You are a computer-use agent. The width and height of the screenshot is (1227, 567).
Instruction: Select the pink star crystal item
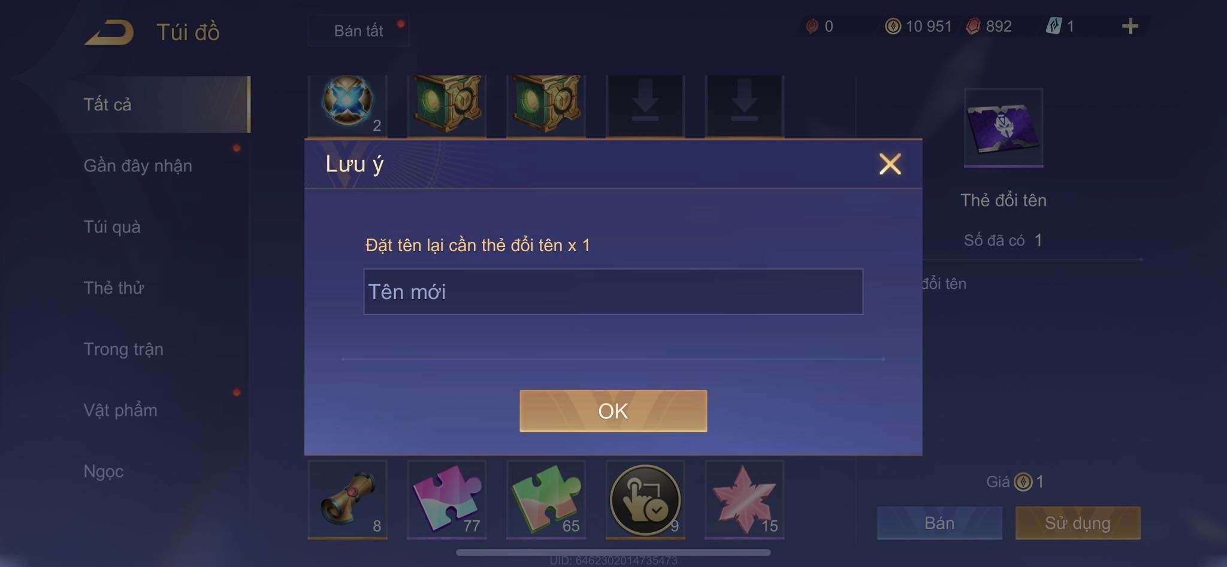click(745, 499)
